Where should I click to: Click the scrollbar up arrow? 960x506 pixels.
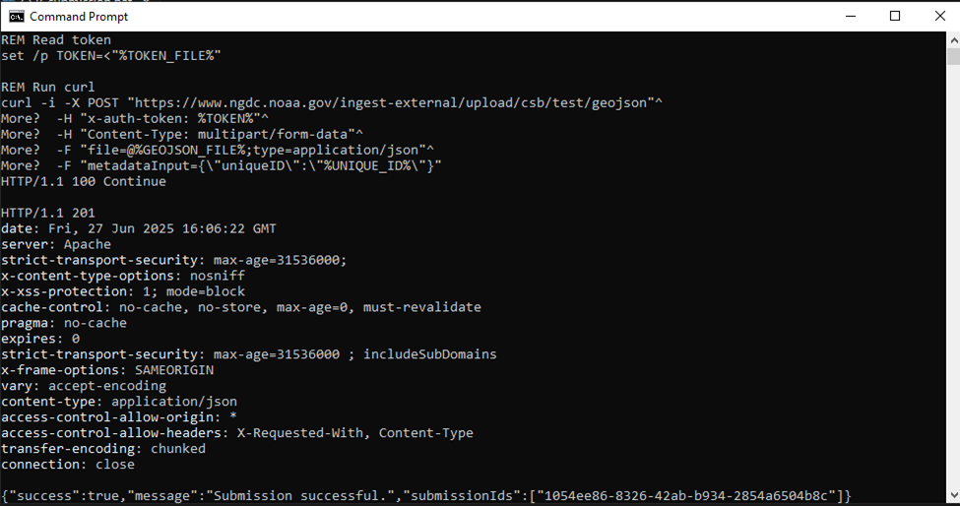click(x=952, y=39)
